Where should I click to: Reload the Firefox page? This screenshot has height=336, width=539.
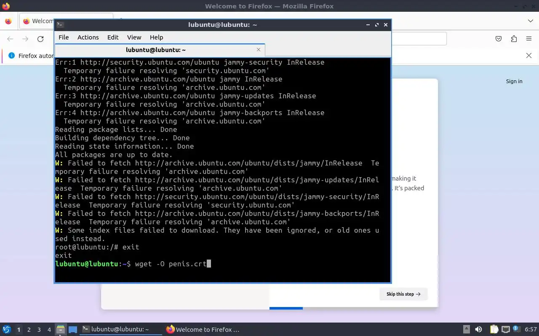coord(40,39)
